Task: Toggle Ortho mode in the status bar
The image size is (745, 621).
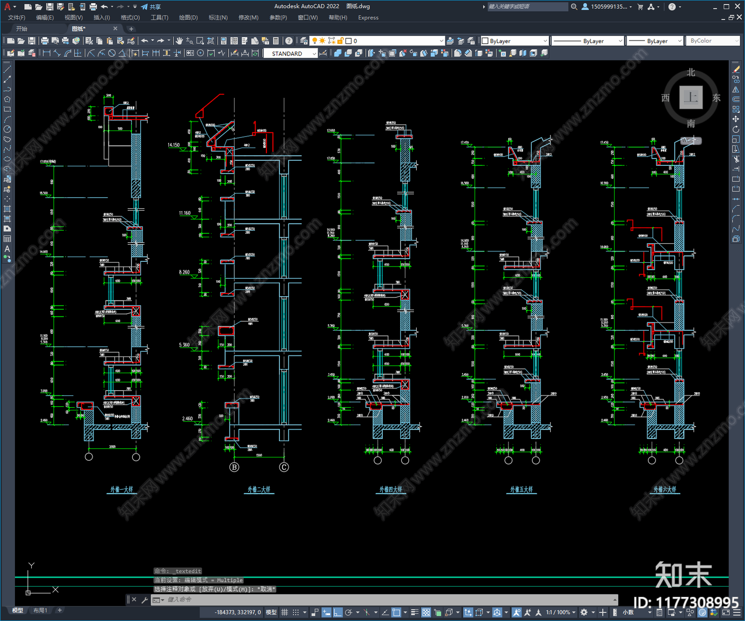Action: [338, 612]
